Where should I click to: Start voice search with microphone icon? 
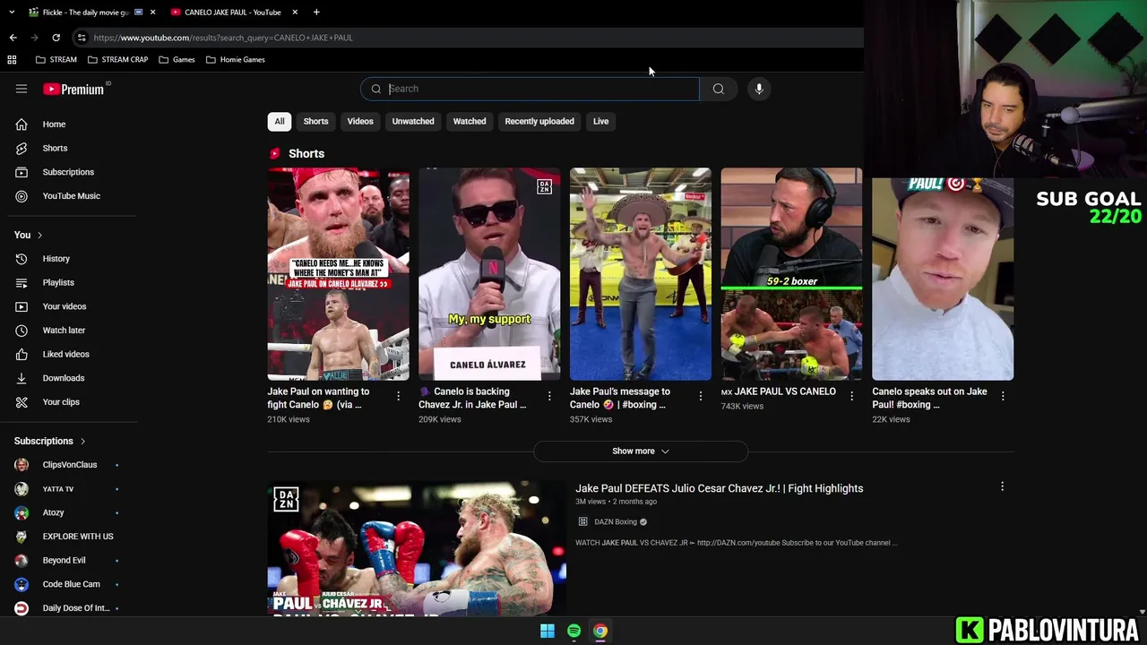coord(759,89)
